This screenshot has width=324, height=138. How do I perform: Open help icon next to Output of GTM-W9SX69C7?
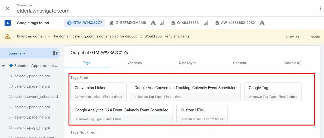click(x=126, y=53)
